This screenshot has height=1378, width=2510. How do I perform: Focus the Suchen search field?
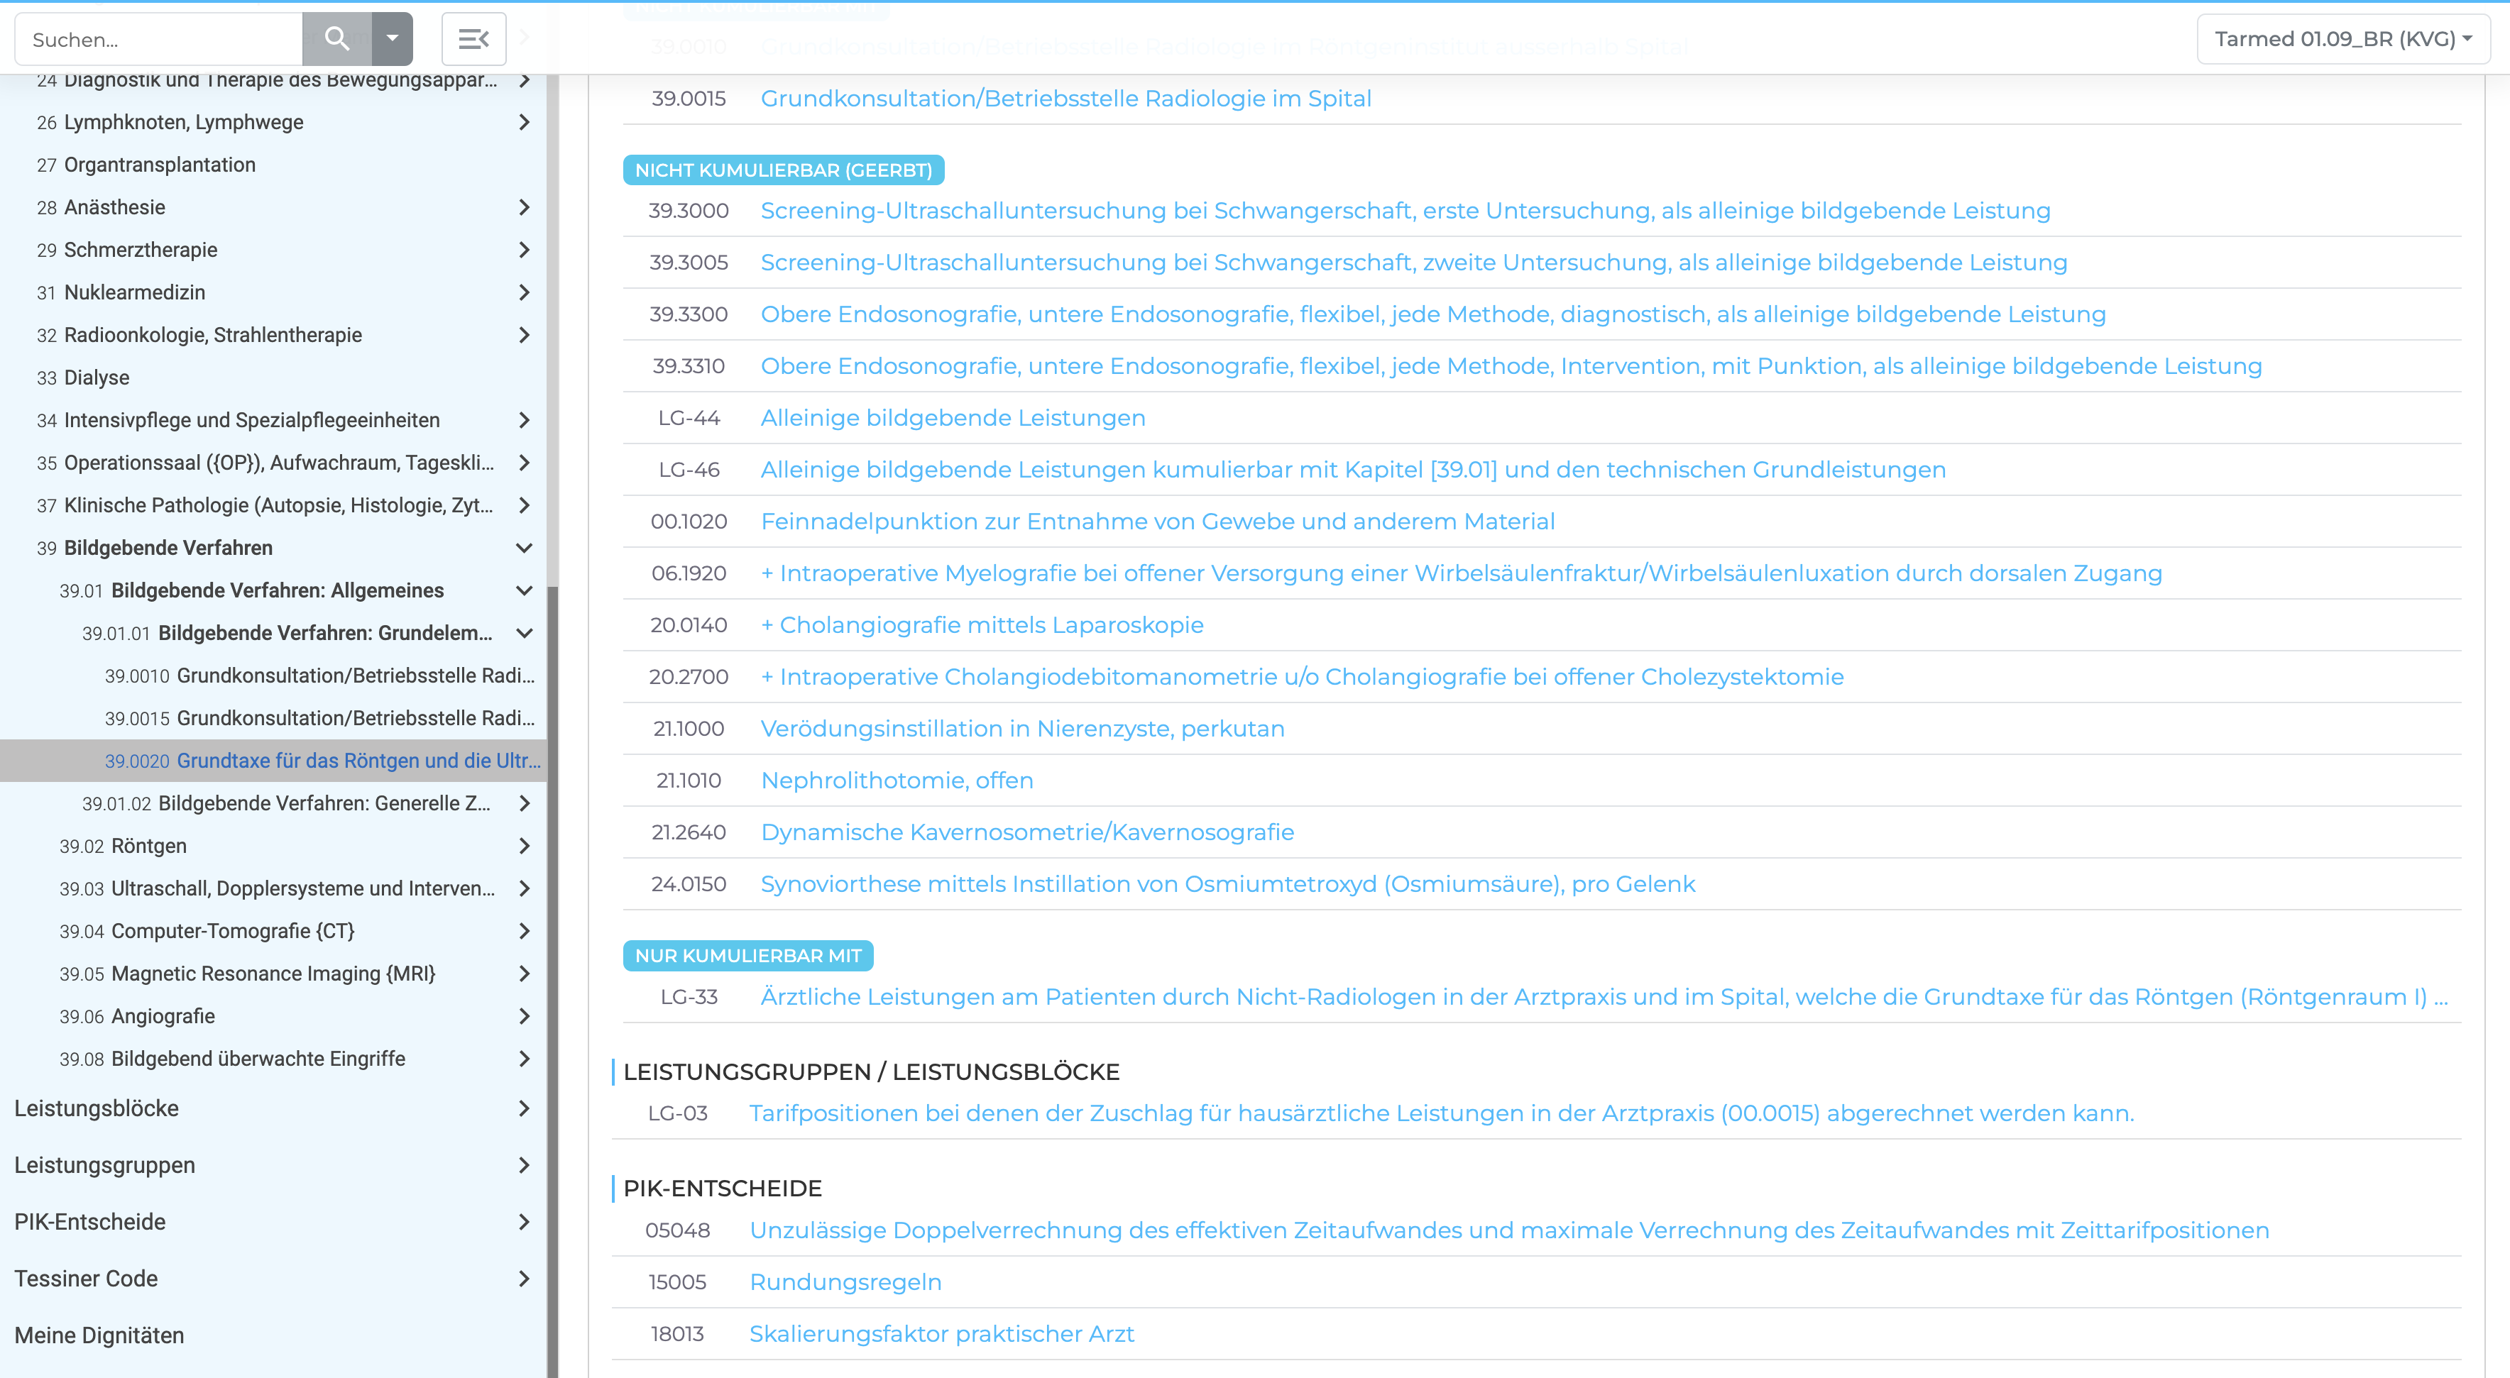(159, 39)
